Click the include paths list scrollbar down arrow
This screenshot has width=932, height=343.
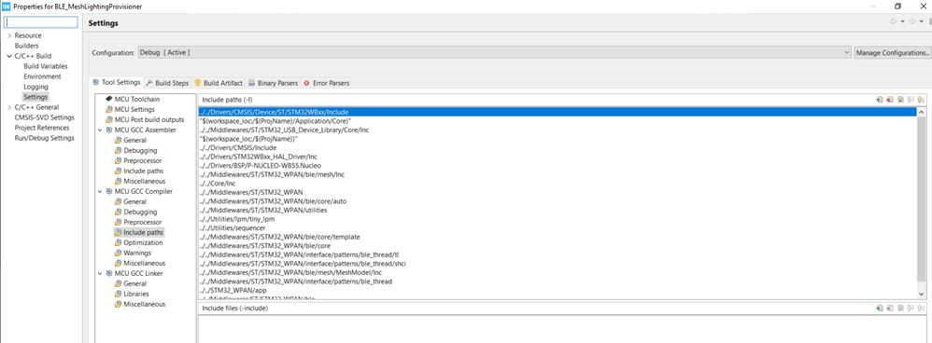(x=922, y=295)
